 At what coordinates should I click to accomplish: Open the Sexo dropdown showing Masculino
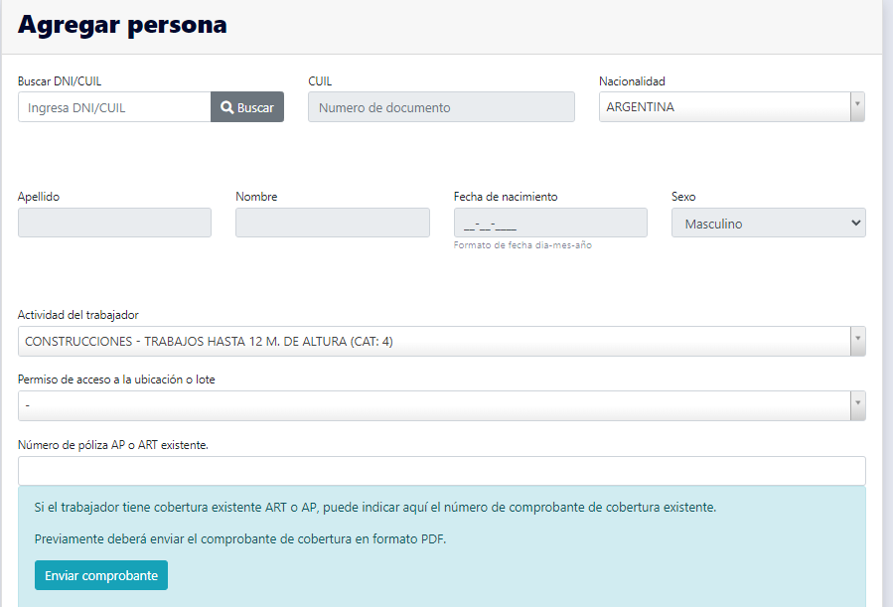(x=768, y=224)
